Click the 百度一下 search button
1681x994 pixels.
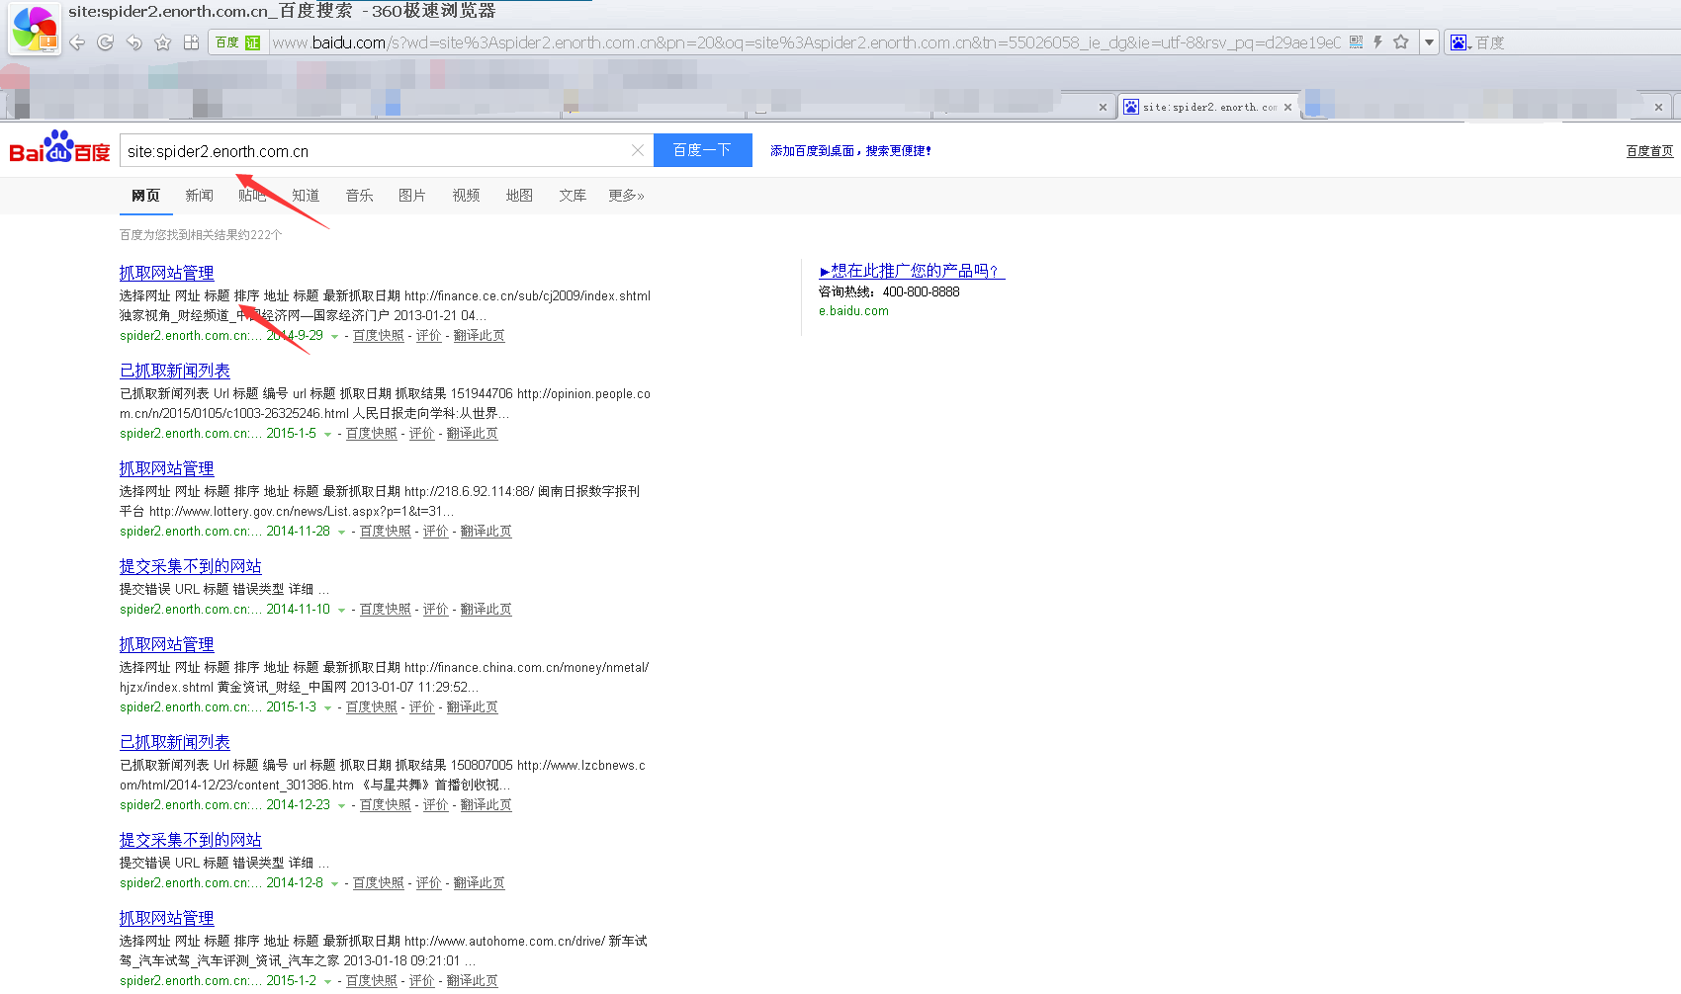click(702, 150)
